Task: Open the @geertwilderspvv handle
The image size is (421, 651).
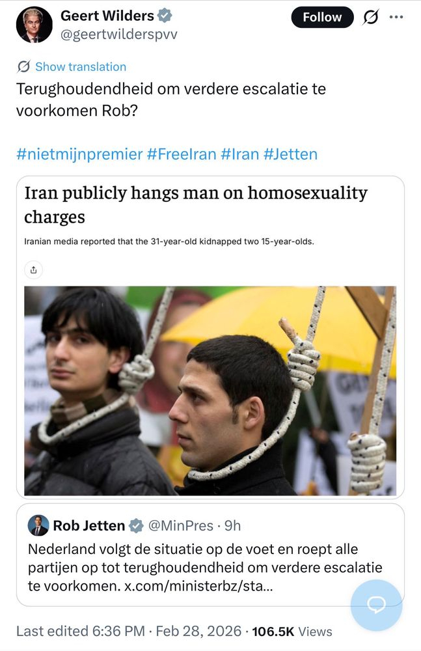Action: (118, 34)
